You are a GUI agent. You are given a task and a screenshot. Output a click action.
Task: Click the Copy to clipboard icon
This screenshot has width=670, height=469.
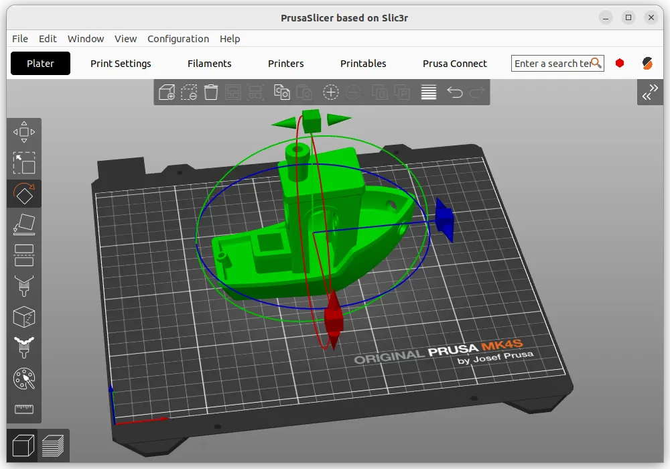click(x=282, y=92)
